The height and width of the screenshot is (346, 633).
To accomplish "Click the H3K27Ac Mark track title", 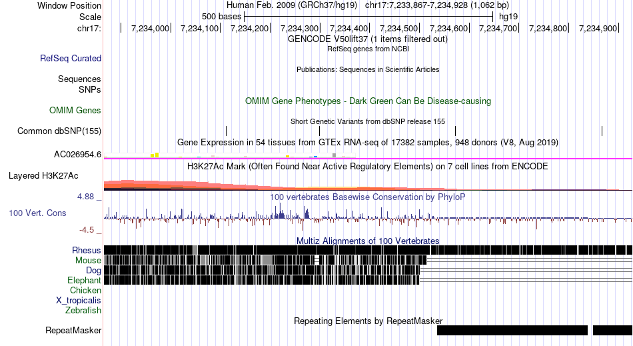I will 368,167.
